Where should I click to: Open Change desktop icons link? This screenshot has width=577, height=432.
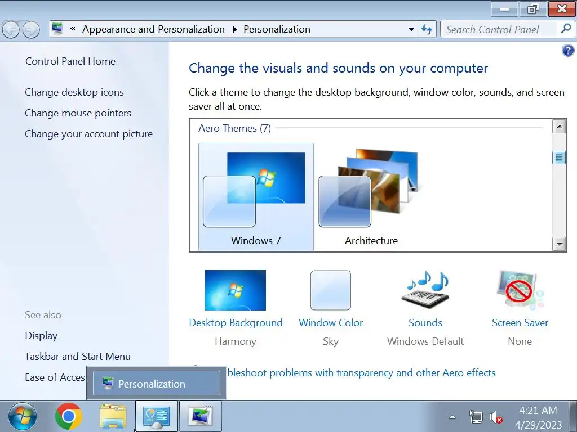(x=74, y=92)
